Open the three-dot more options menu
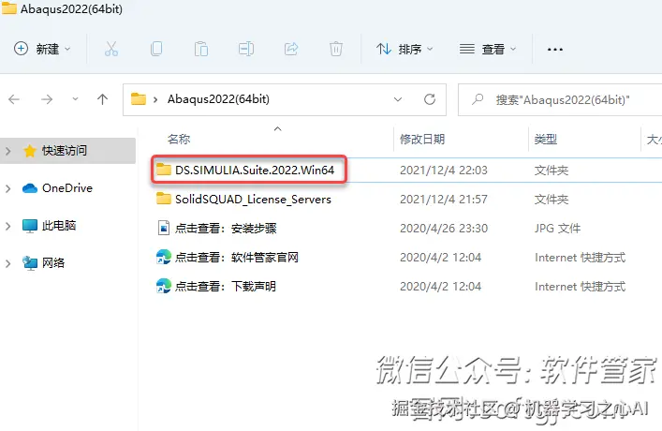 (554, 50)
